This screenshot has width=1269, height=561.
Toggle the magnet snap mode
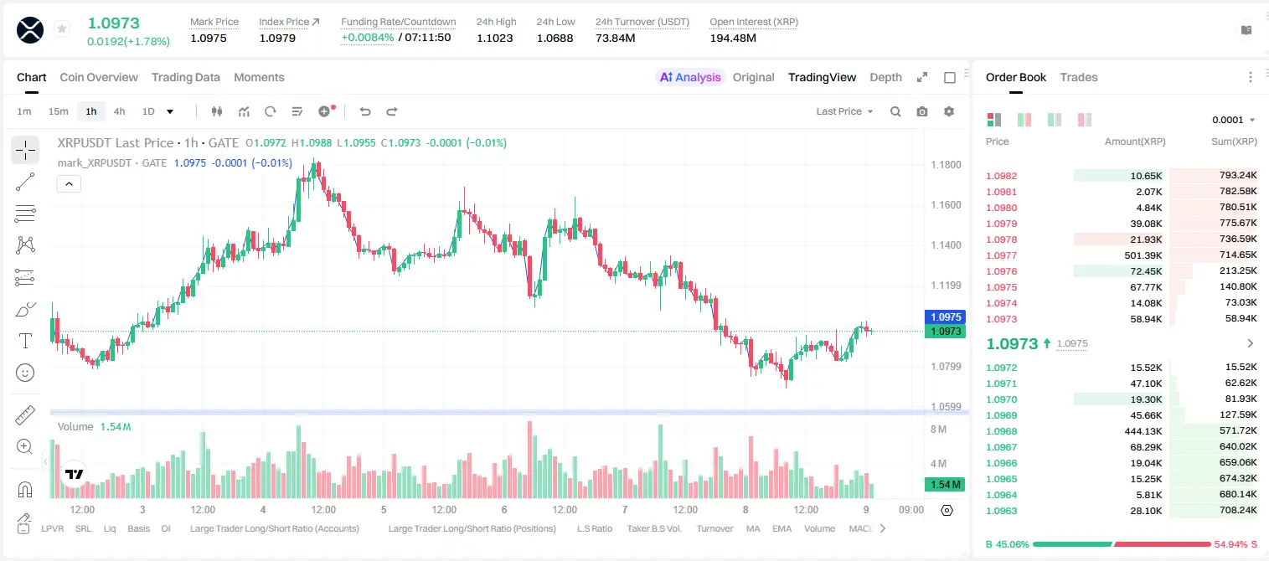[25, 489]
